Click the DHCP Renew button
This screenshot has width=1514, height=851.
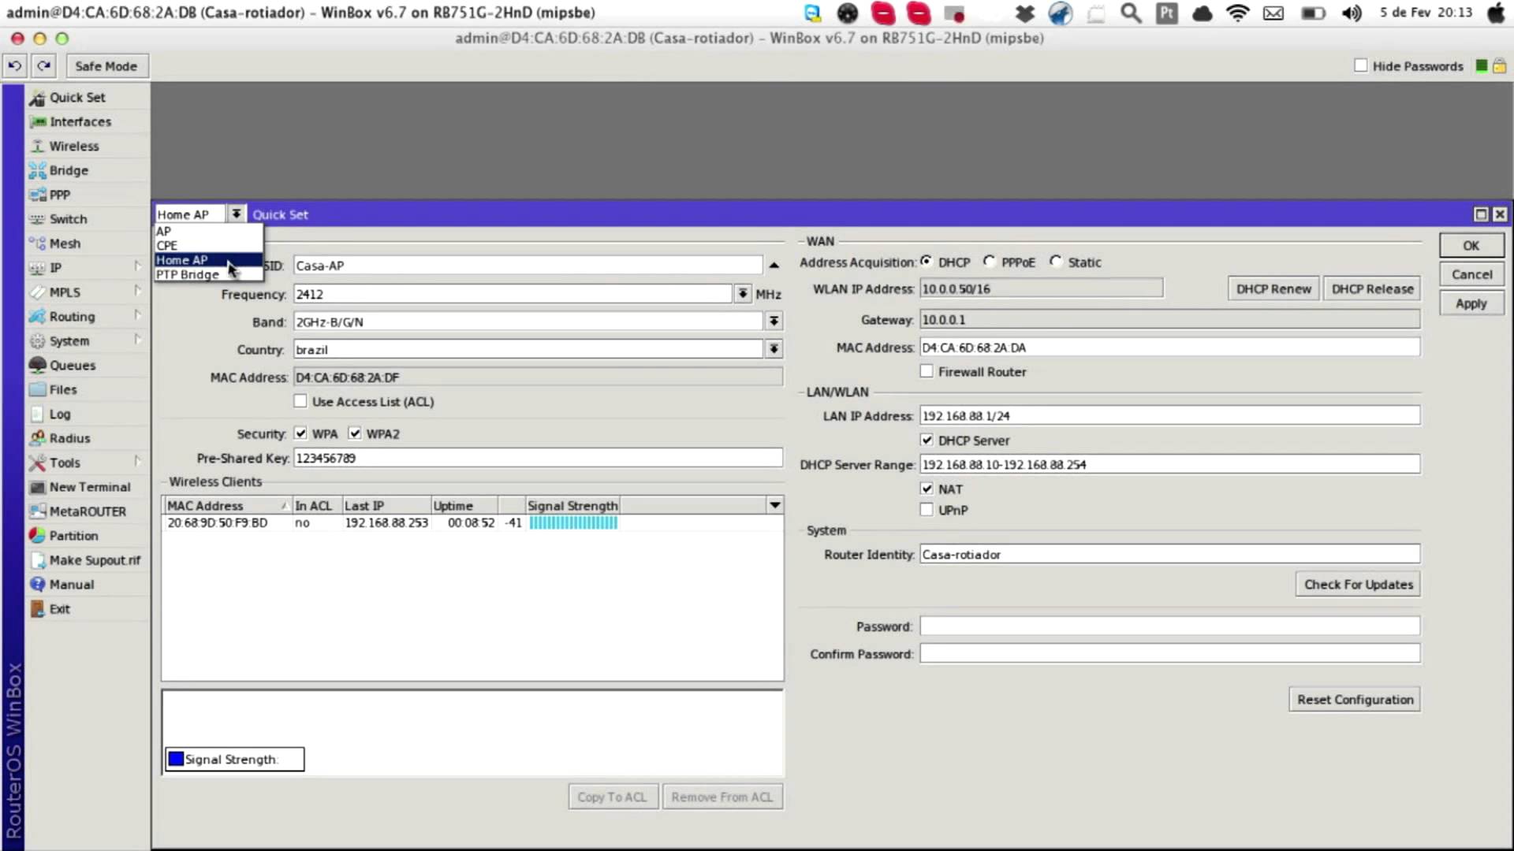pos(1273,289)
